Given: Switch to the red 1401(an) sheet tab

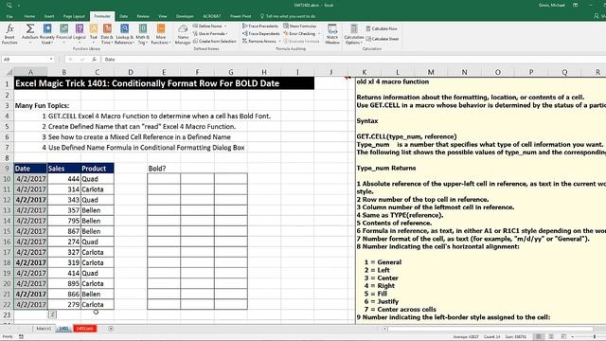Looking at the screenshot, I should pyautogui.click(x=84, y=329).
